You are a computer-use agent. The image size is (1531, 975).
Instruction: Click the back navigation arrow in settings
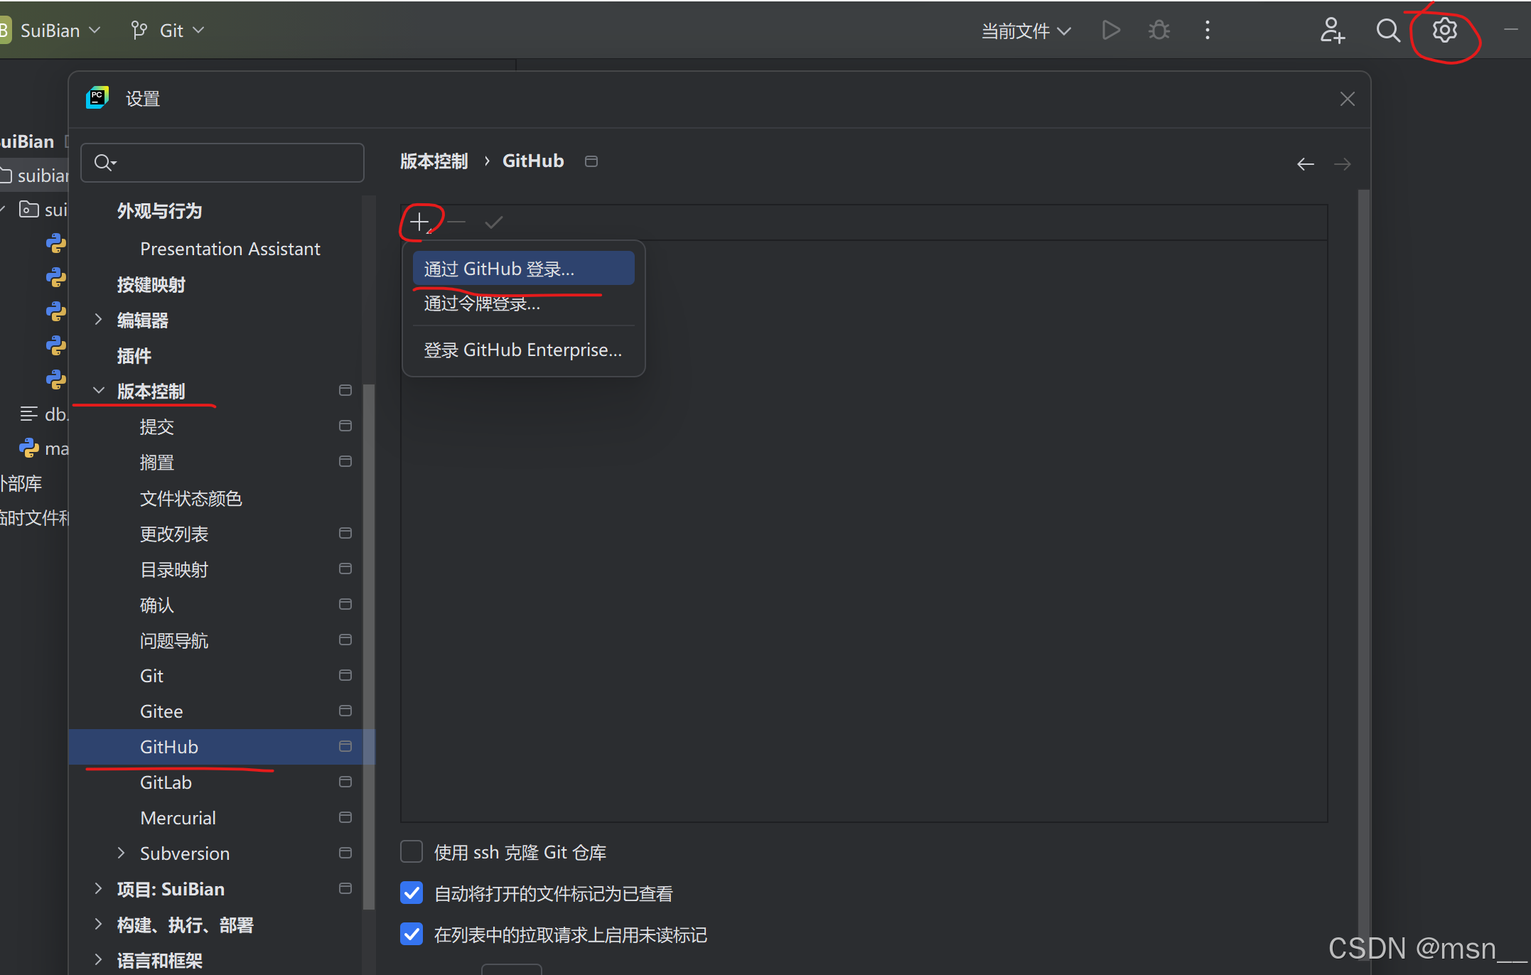click(1305, 163)
